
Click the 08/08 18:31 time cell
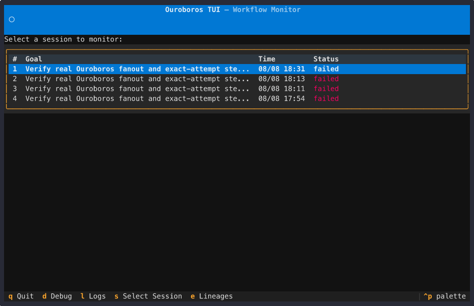tap(281, 69)
